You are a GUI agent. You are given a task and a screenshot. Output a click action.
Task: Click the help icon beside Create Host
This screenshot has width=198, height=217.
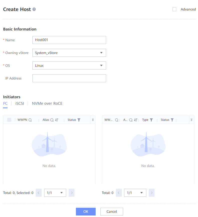click(x=34, y=9)
